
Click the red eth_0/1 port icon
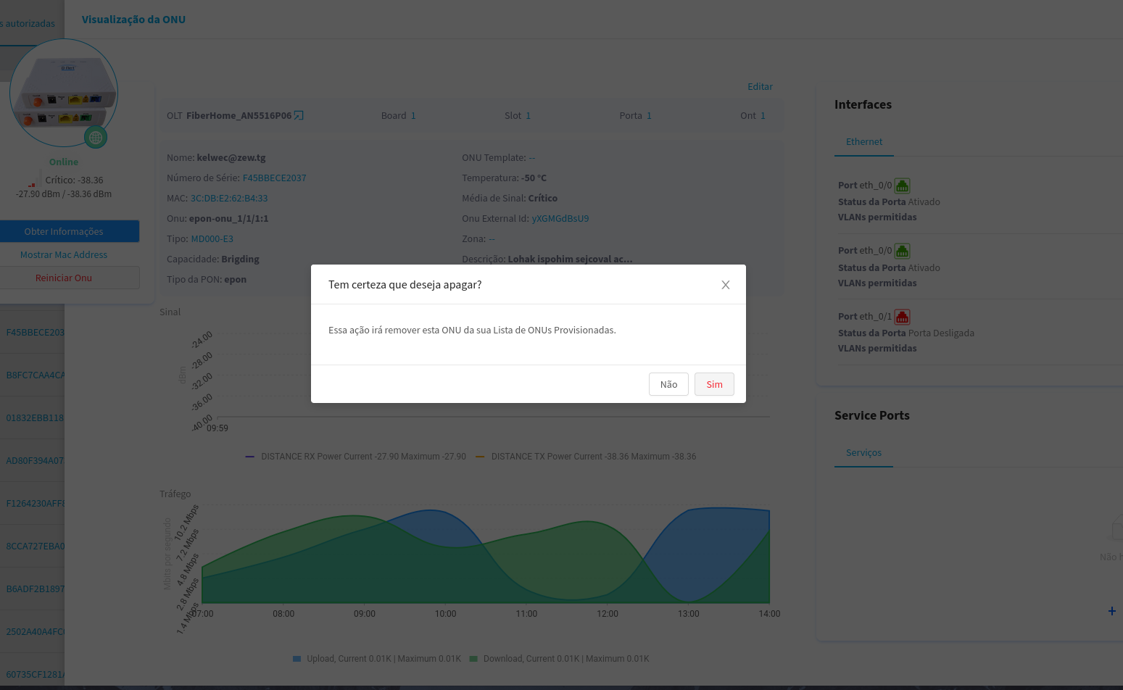(902, 317)
